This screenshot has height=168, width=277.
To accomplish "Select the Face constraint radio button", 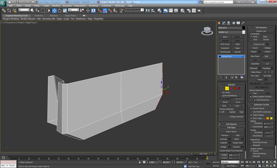I will click(251, 39).
